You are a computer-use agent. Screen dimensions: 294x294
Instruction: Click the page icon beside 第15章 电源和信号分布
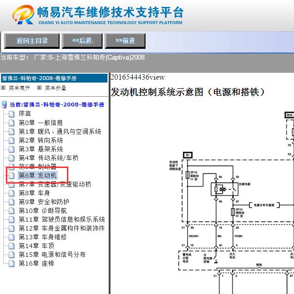[12, 255]
